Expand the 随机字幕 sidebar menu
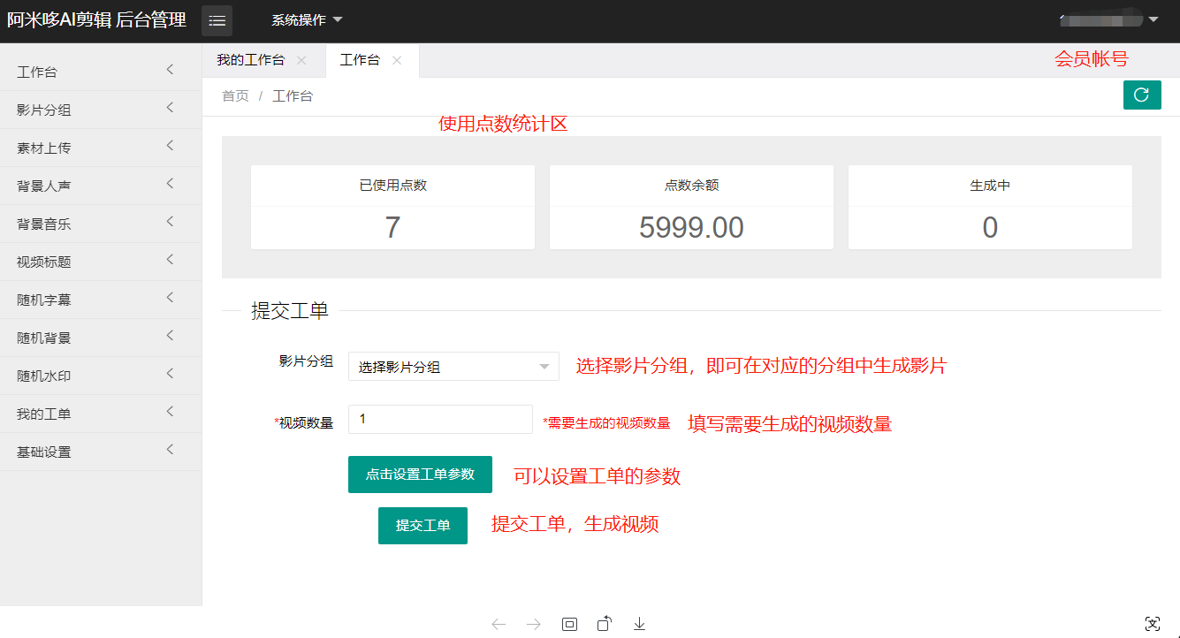Viewport: 1180px width, 638px height. coord(101,300)
